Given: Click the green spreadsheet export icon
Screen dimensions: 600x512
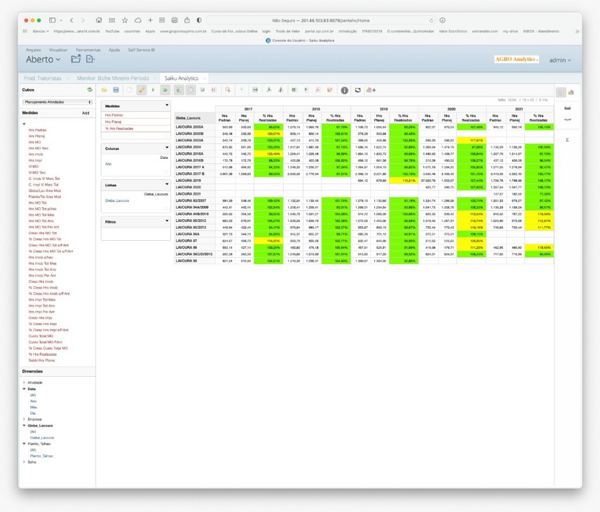Looking at the screenshot, I should 294,90.
